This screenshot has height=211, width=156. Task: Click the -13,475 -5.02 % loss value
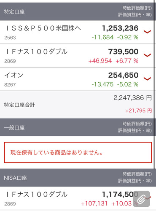pyautogui.click(x=115, y=84)
